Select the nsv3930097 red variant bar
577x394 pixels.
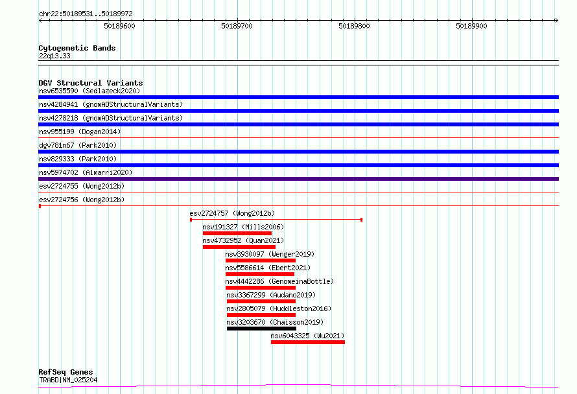pyautogui.click(x=261, y=261)
